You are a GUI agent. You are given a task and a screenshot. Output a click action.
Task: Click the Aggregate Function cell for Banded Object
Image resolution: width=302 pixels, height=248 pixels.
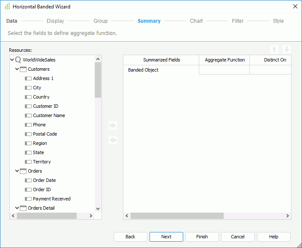tap(224, 70)
